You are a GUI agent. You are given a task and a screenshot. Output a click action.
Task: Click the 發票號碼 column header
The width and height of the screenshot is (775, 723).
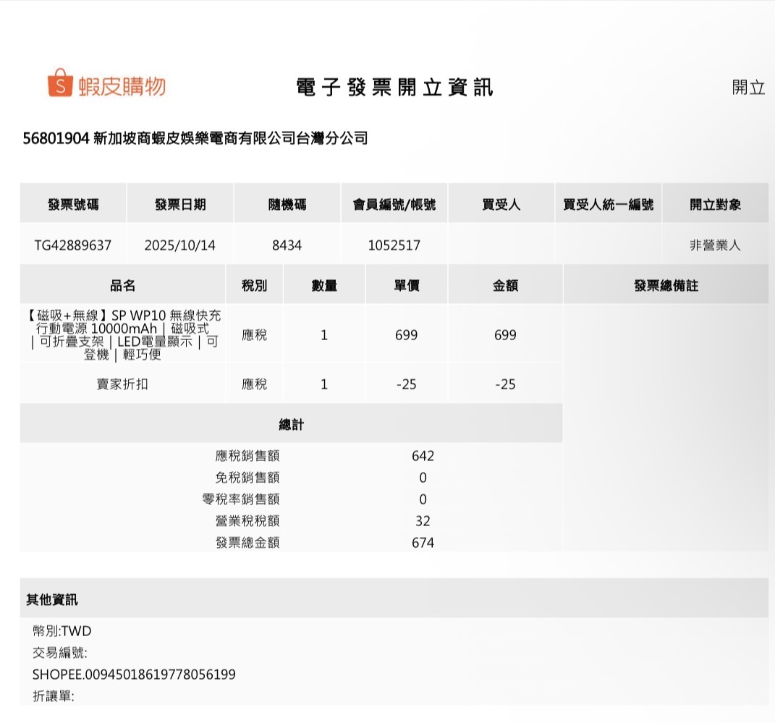coord(73,205)
